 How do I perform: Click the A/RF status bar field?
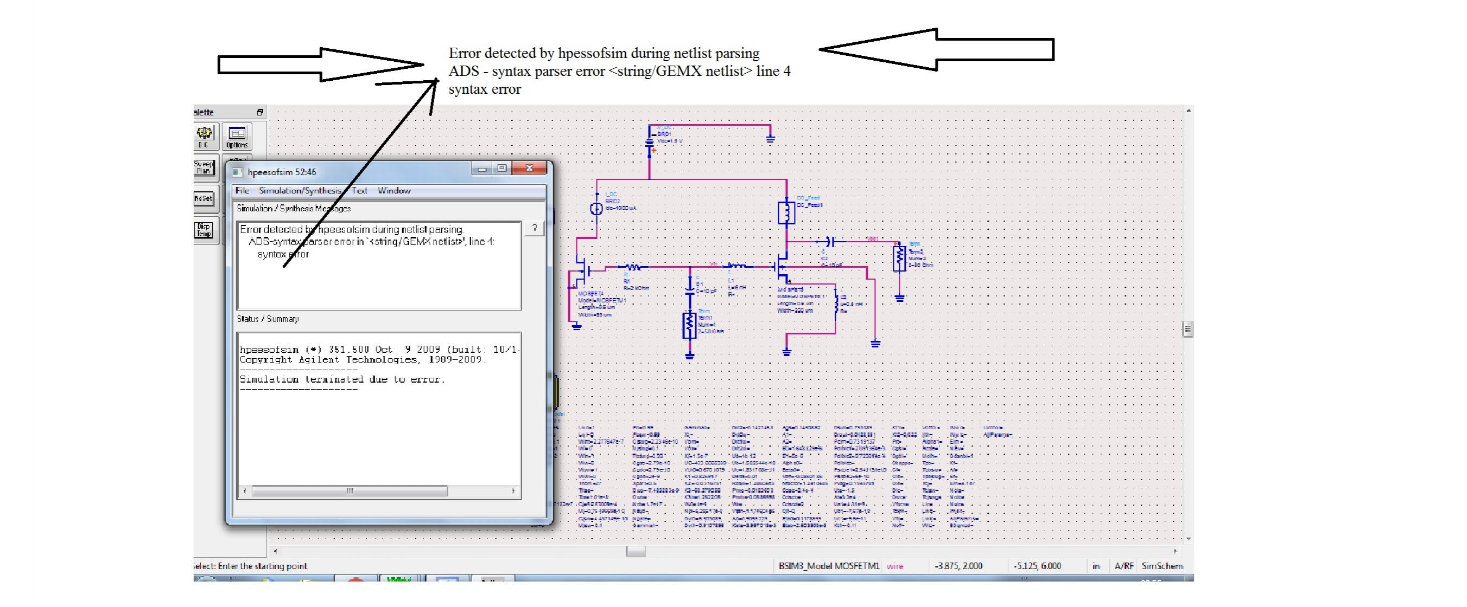point(1123,566)
